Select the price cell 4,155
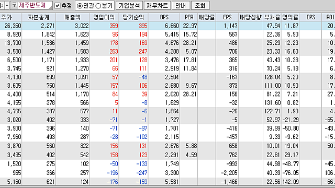Image resolution: width=335 pixels, height=188 pixels. pos(14,103)
